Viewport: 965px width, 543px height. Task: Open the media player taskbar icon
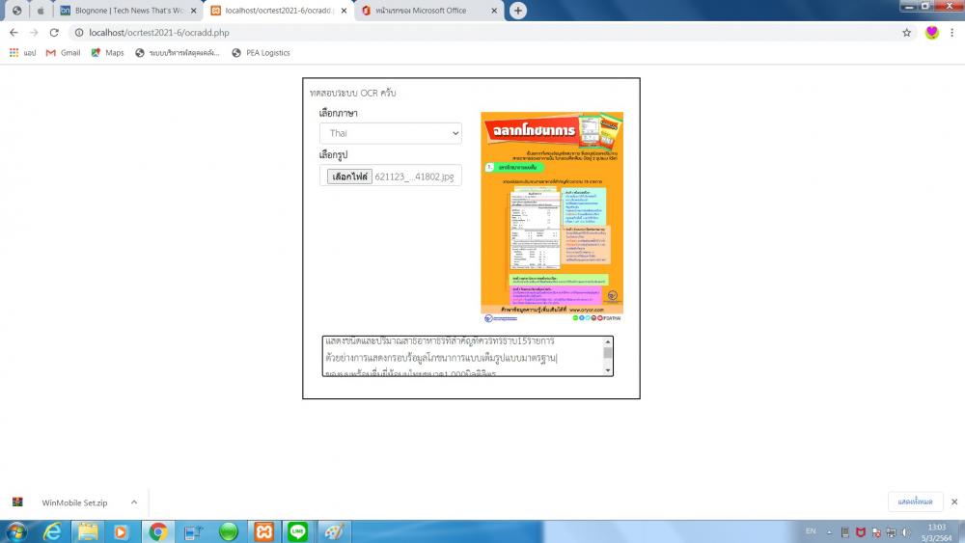click(122, 532)
